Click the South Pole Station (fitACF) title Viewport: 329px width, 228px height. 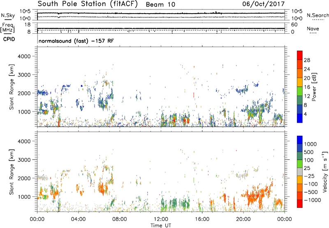[x=88, y=4]
